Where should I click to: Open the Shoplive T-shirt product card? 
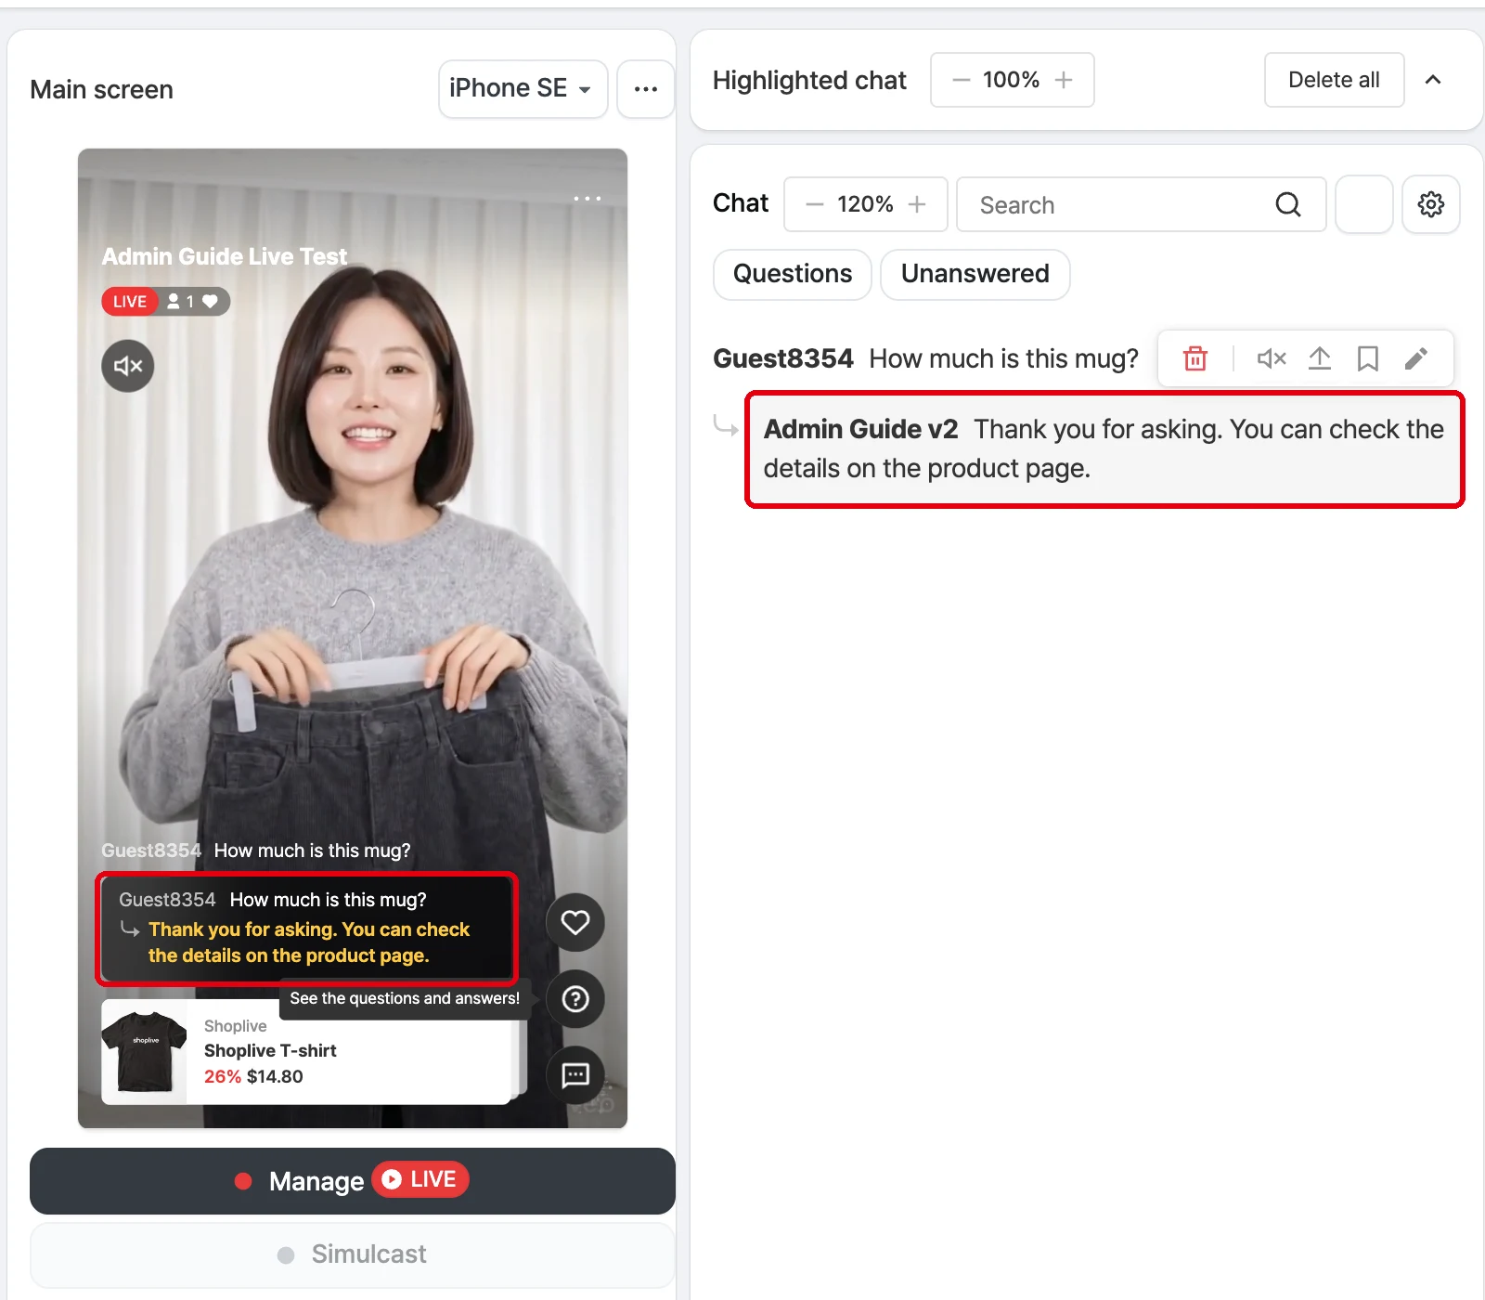(x=306, y=1051)
